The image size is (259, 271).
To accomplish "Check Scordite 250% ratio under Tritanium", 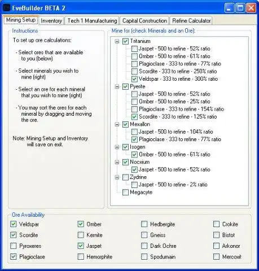I will tap(134, 71).
